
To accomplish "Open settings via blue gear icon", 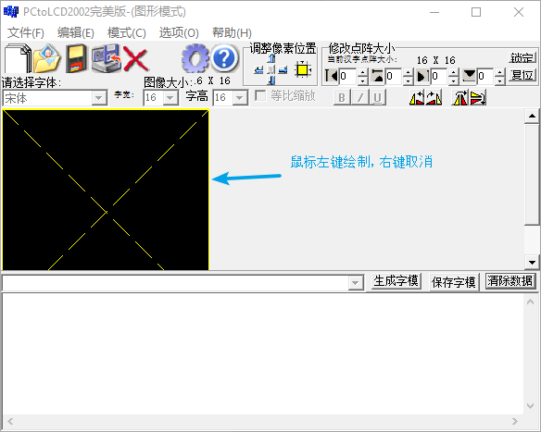I will 195,58.
